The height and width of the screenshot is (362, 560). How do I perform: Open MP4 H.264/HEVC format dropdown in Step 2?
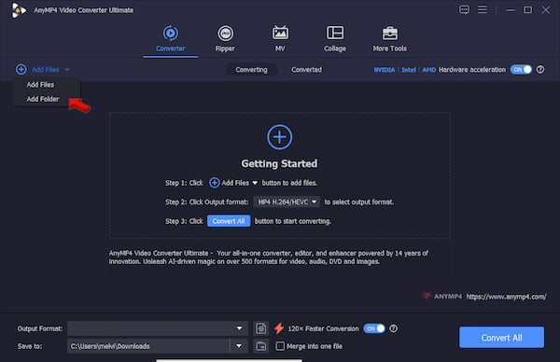[287, 202]
